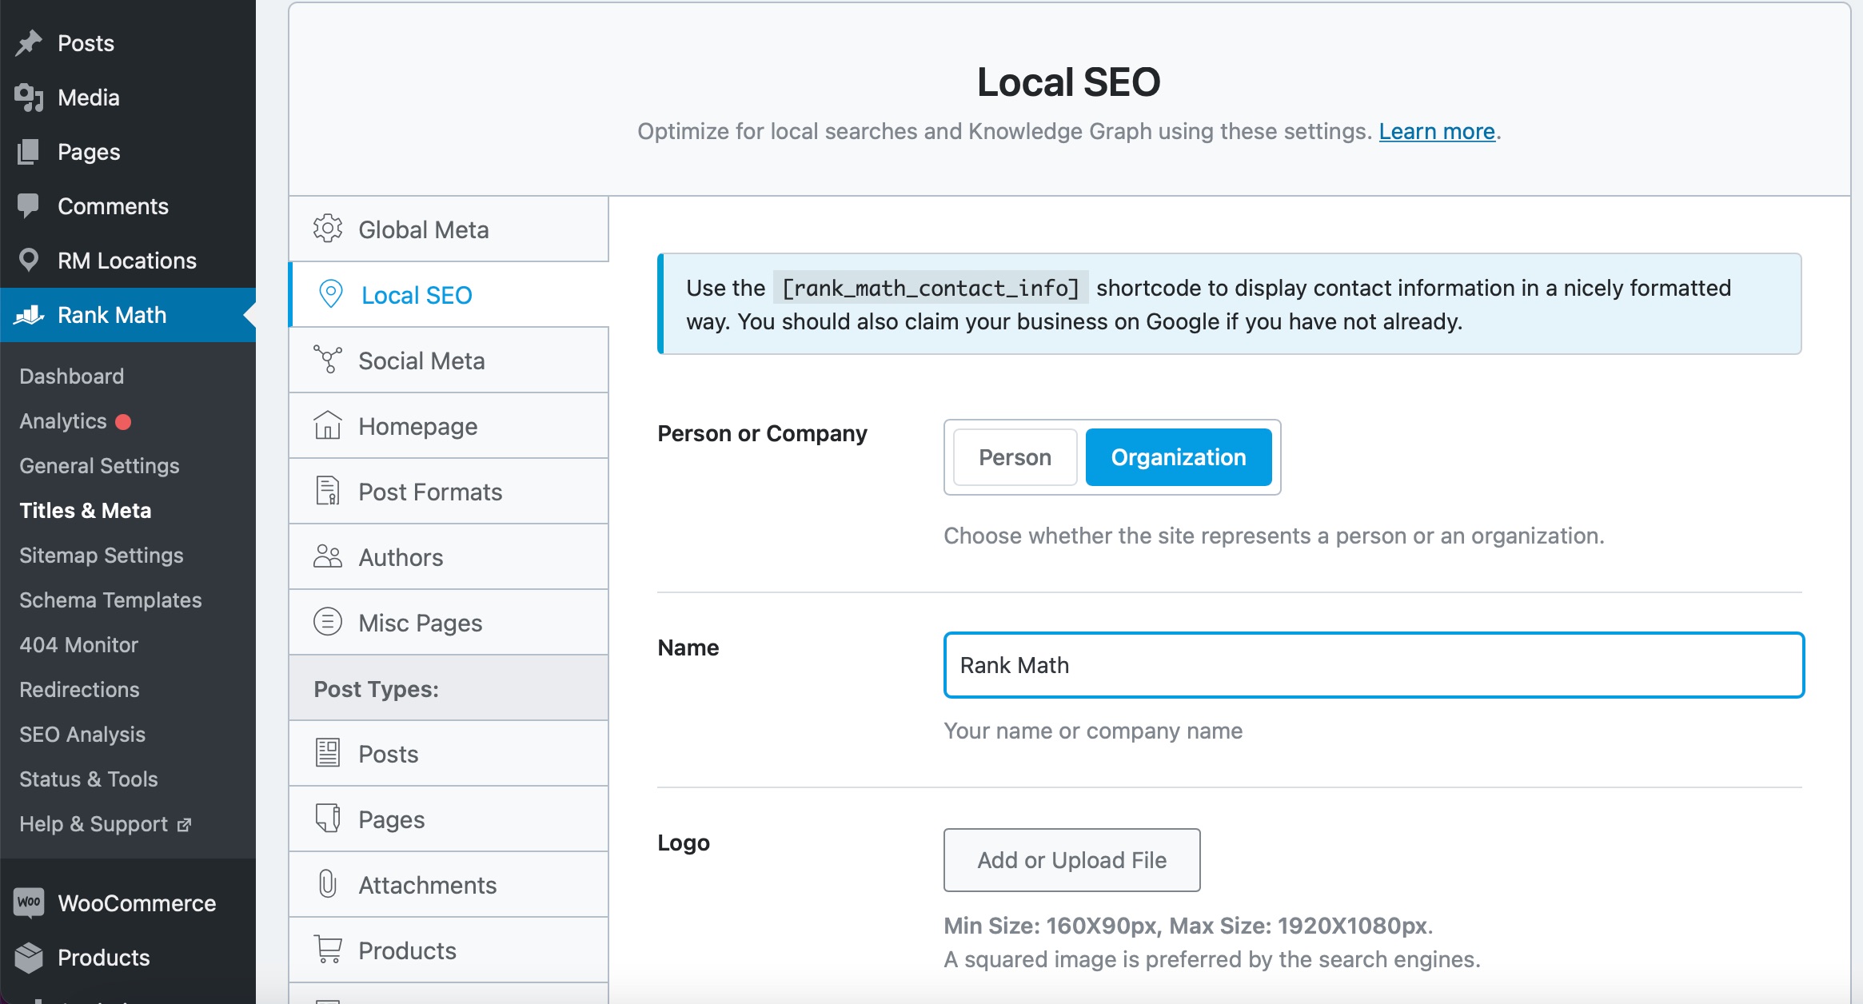Viewport: 1863px width, 1004px height.
Task: Open Sitemap Settings
Action: (101, 556)
